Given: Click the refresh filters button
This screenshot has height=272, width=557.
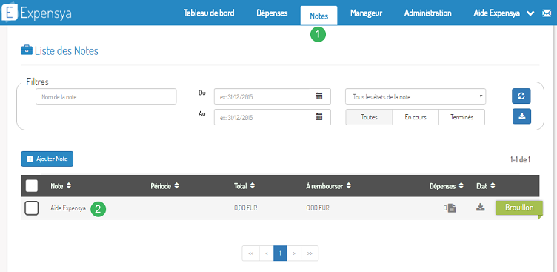Looking at the screenshot, I should point(521,96).
